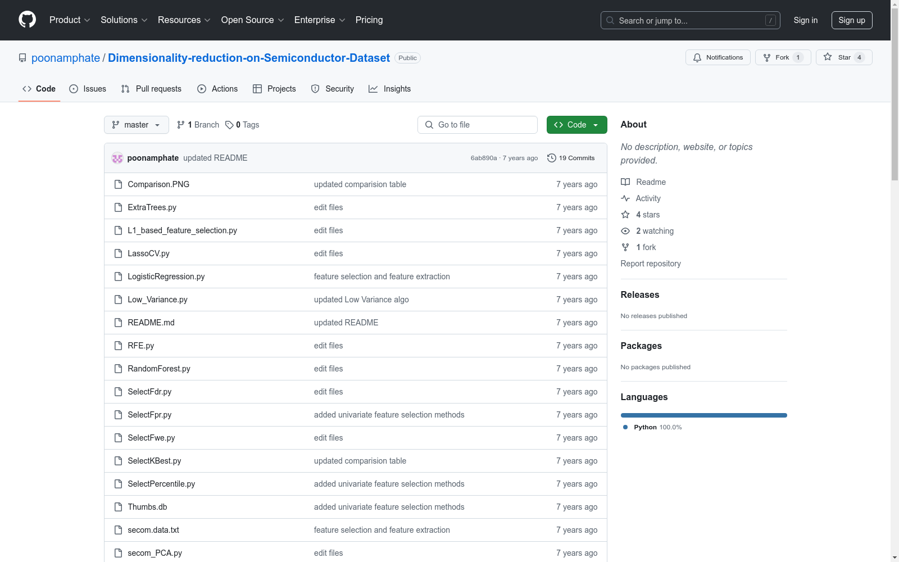
Task: View the 1 fork link
Action: tap(638, 247)
